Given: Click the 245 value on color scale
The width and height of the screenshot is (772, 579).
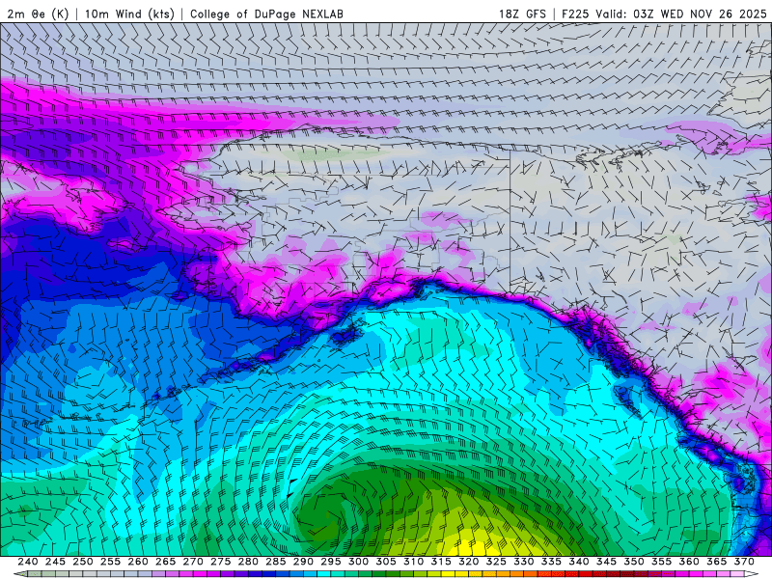Looking at the screenshot, I should [x=55, y=562].
